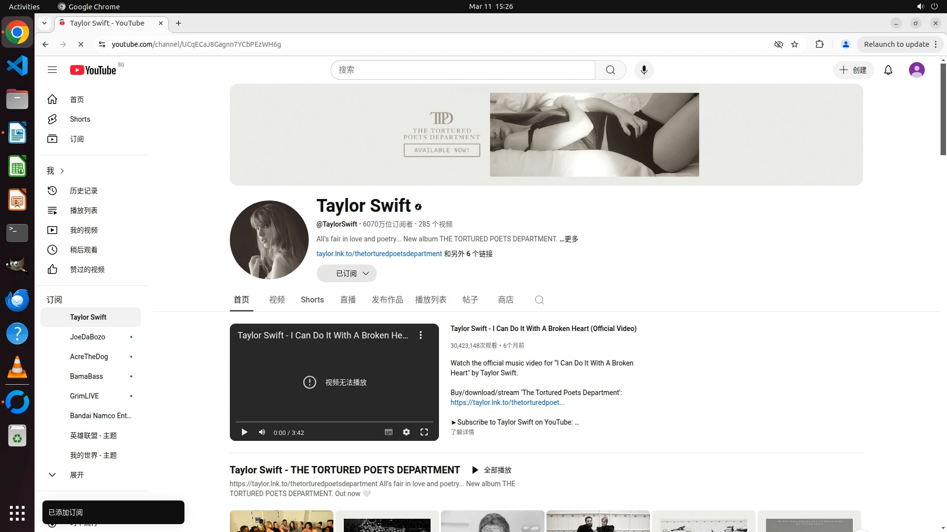Switch to the 视频 channel tab

pyautogui.click(x=277, y=300)
